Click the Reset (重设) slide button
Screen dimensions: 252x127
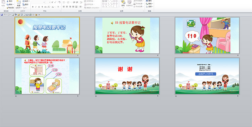pos(26,4)
